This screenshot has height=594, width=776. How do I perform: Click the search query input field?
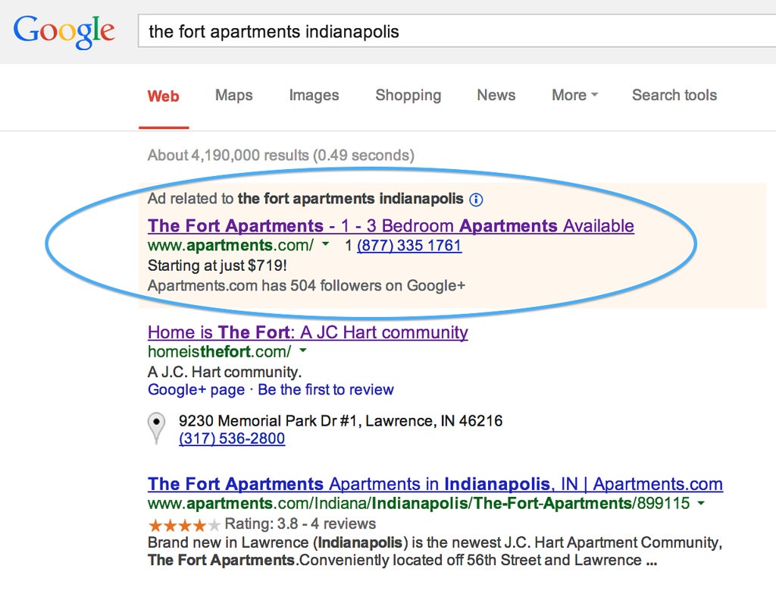coord(457,31)
